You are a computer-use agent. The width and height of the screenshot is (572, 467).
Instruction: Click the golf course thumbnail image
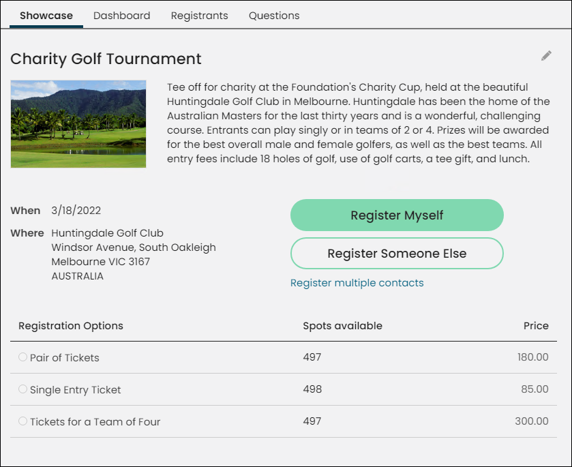tap(78, 124)
